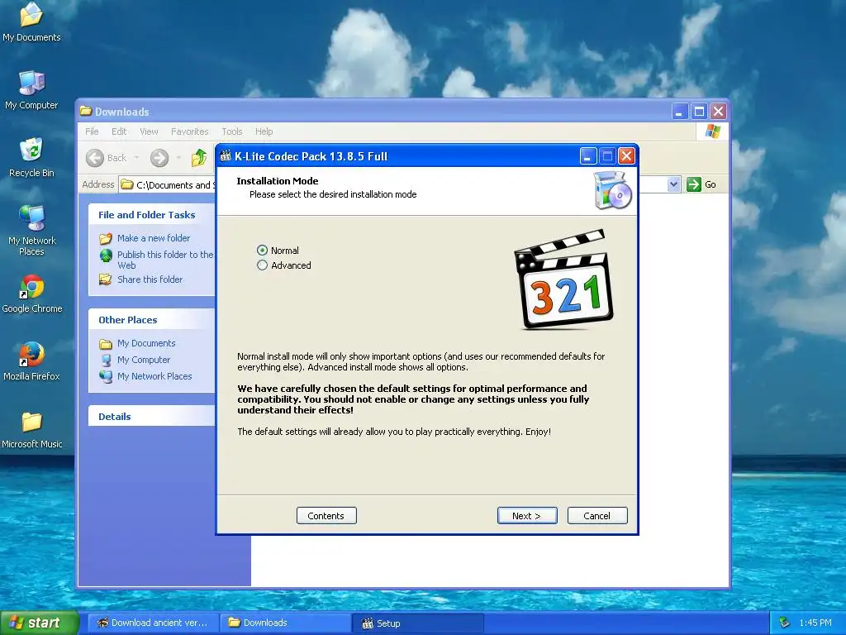Select the My Computer desktop icon
The image size is (846, 635).
31,90
